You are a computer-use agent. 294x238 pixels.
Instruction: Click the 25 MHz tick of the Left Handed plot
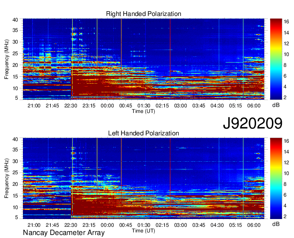tap(15, 173)
